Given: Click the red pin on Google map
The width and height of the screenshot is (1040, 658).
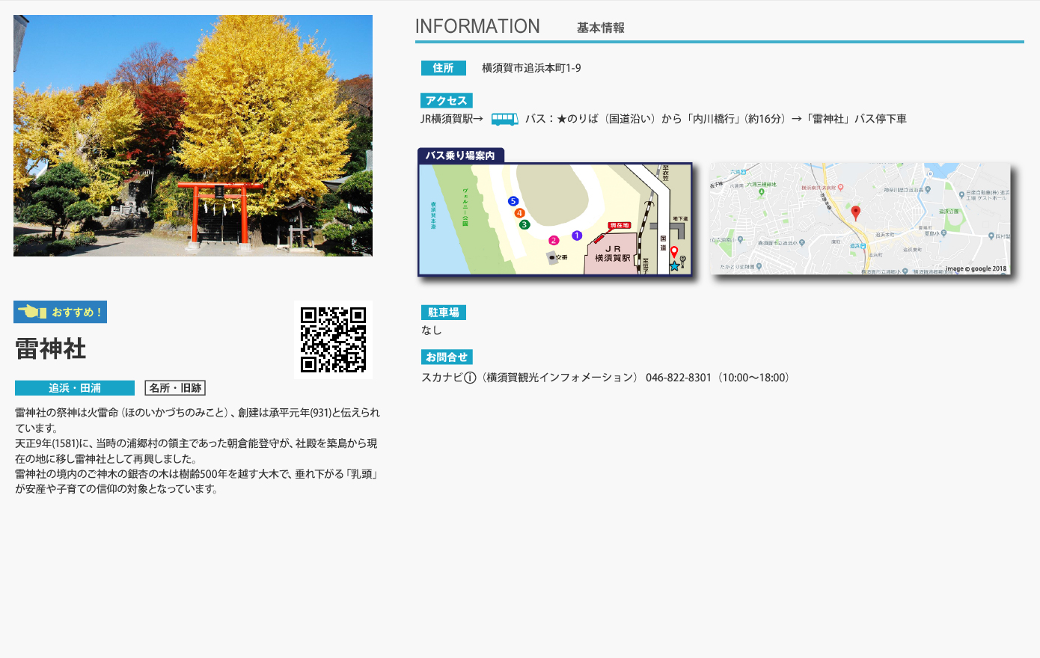Looking at the screenshot, I should point(856,212).
